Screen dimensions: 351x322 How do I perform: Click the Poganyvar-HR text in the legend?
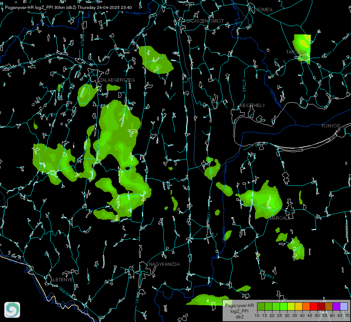point(239,306)
